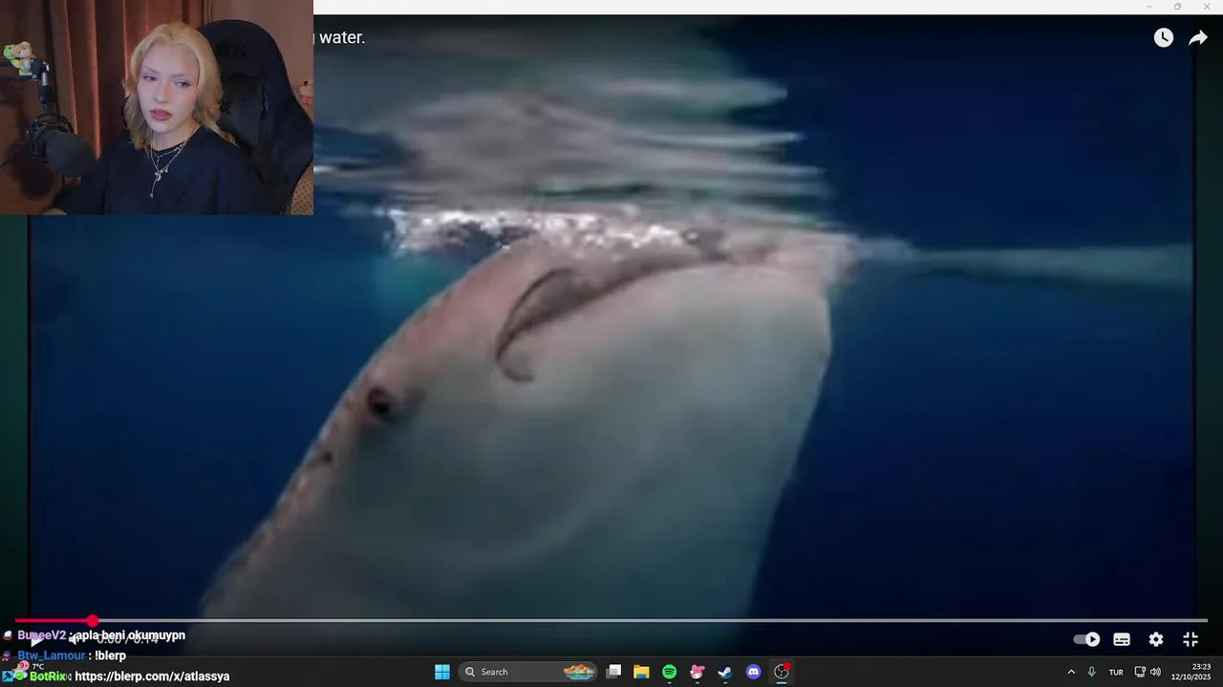
Task: Toggle subtitles with the captions button
Action: tap(1122, 639)
